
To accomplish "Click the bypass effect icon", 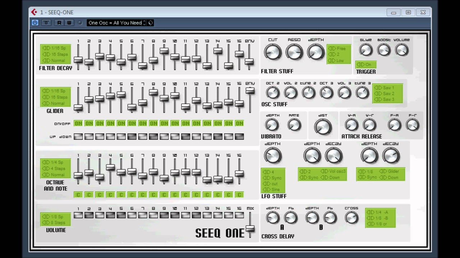I will [46, 23].
